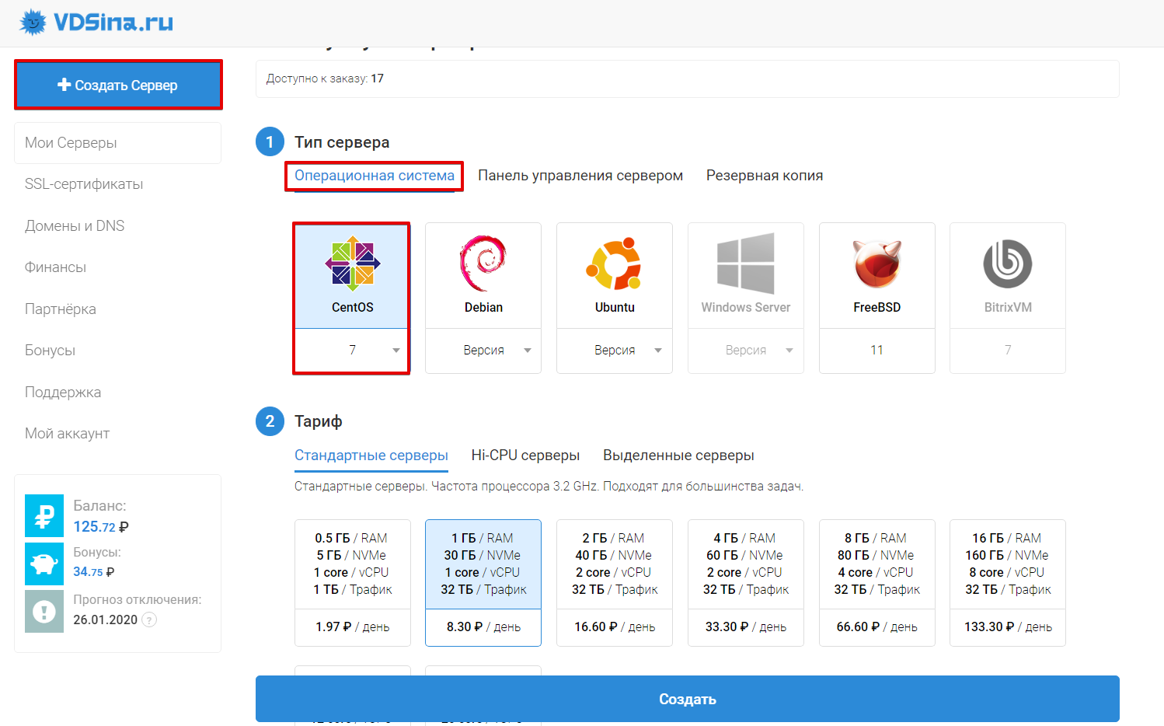
Task: Choose the 4 ГБ RAM tariff card
Action: (746, 583)
